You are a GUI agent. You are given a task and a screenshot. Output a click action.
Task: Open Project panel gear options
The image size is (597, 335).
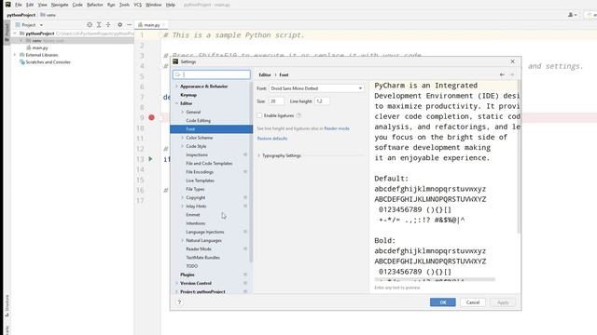120,25
